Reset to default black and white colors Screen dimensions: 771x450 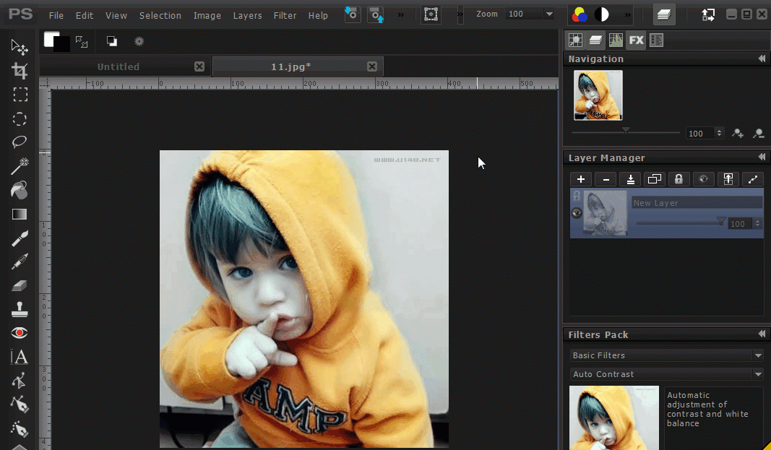(x=111, y=41)
